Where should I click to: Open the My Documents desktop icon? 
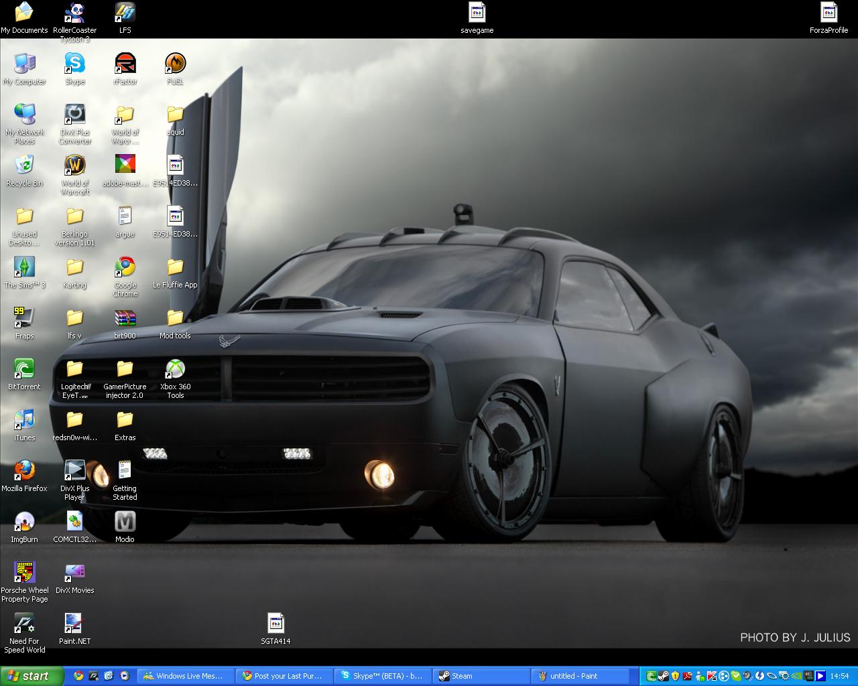pyautogui.click(x=24, y=18)
